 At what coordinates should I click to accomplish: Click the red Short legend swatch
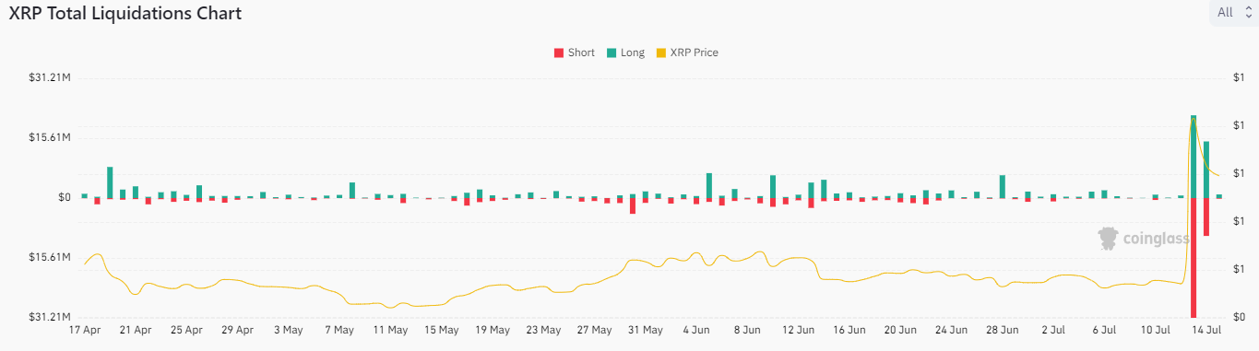click(557, 53)
